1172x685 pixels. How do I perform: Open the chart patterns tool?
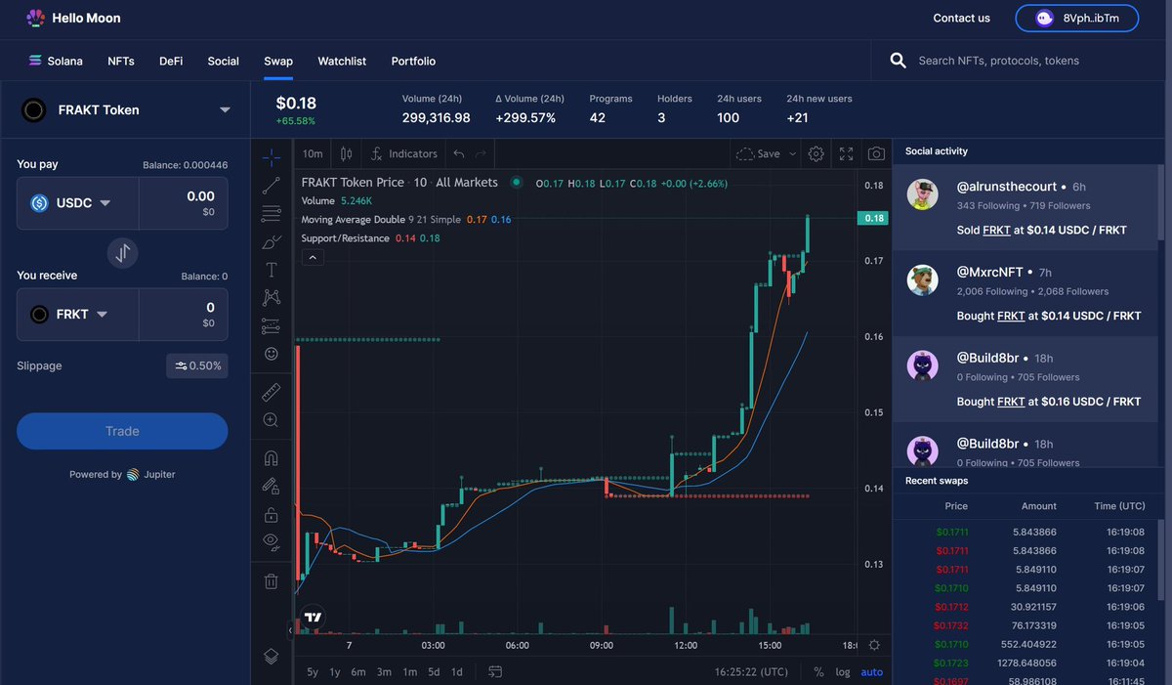pos(272,297)
